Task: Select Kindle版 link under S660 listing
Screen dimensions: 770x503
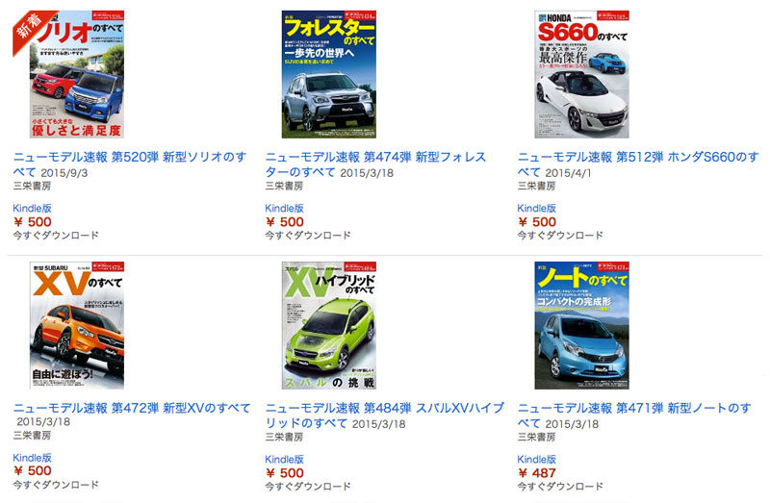Action: coord(537,208)
